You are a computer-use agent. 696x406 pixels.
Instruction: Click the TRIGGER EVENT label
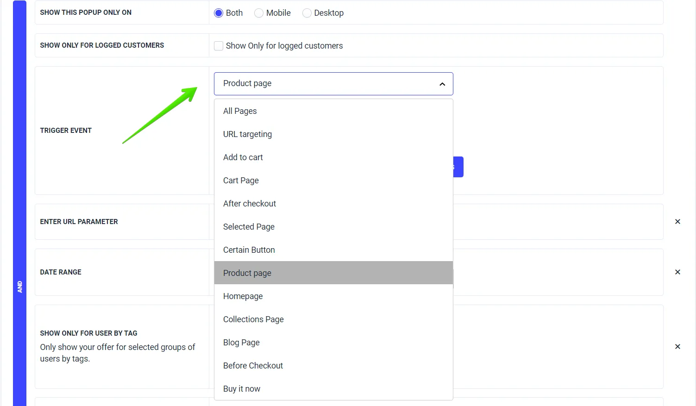coord(66,131)
